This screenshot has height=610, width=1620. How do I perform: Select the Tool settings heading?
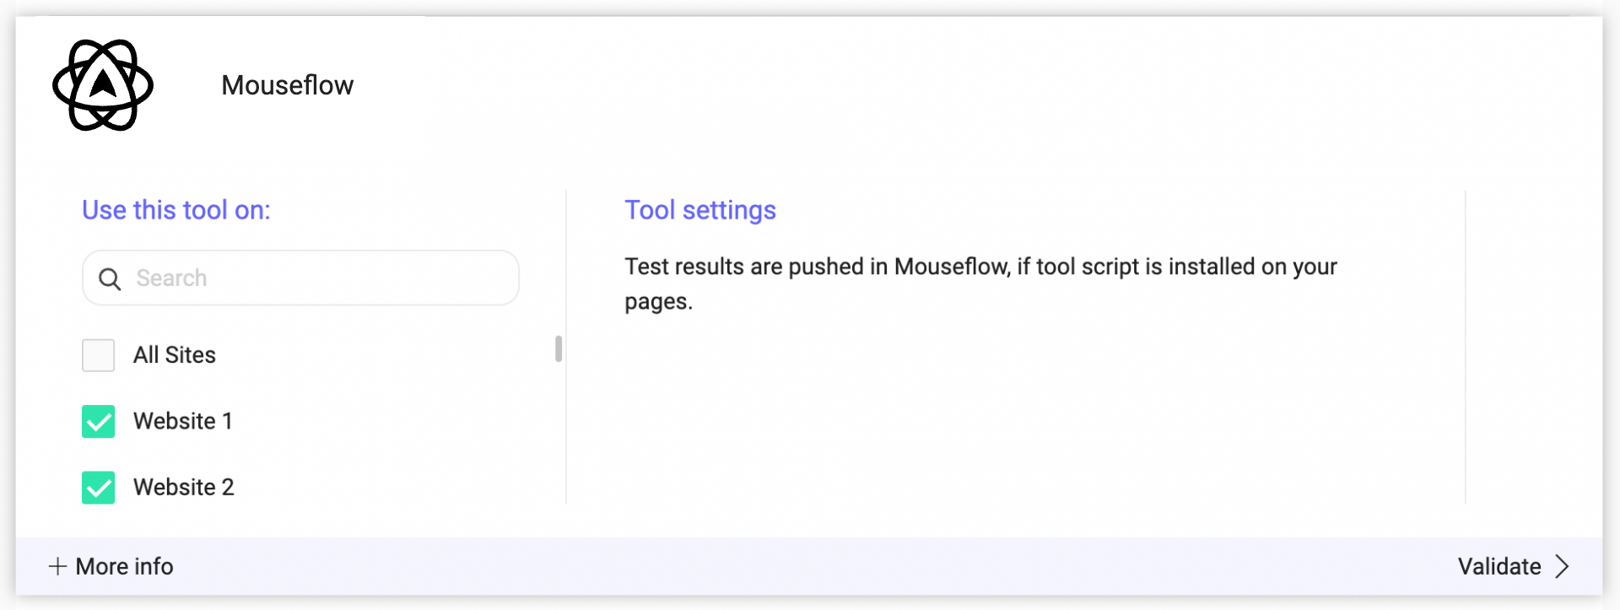(700, 210)
